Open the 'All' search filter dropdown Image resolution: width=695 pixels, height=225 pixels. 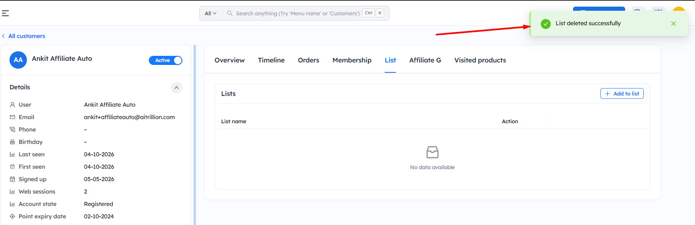click(210, 13)
